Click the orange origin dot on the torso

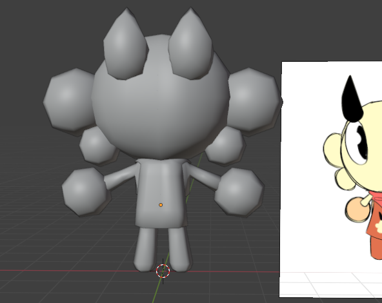point(161,205)
